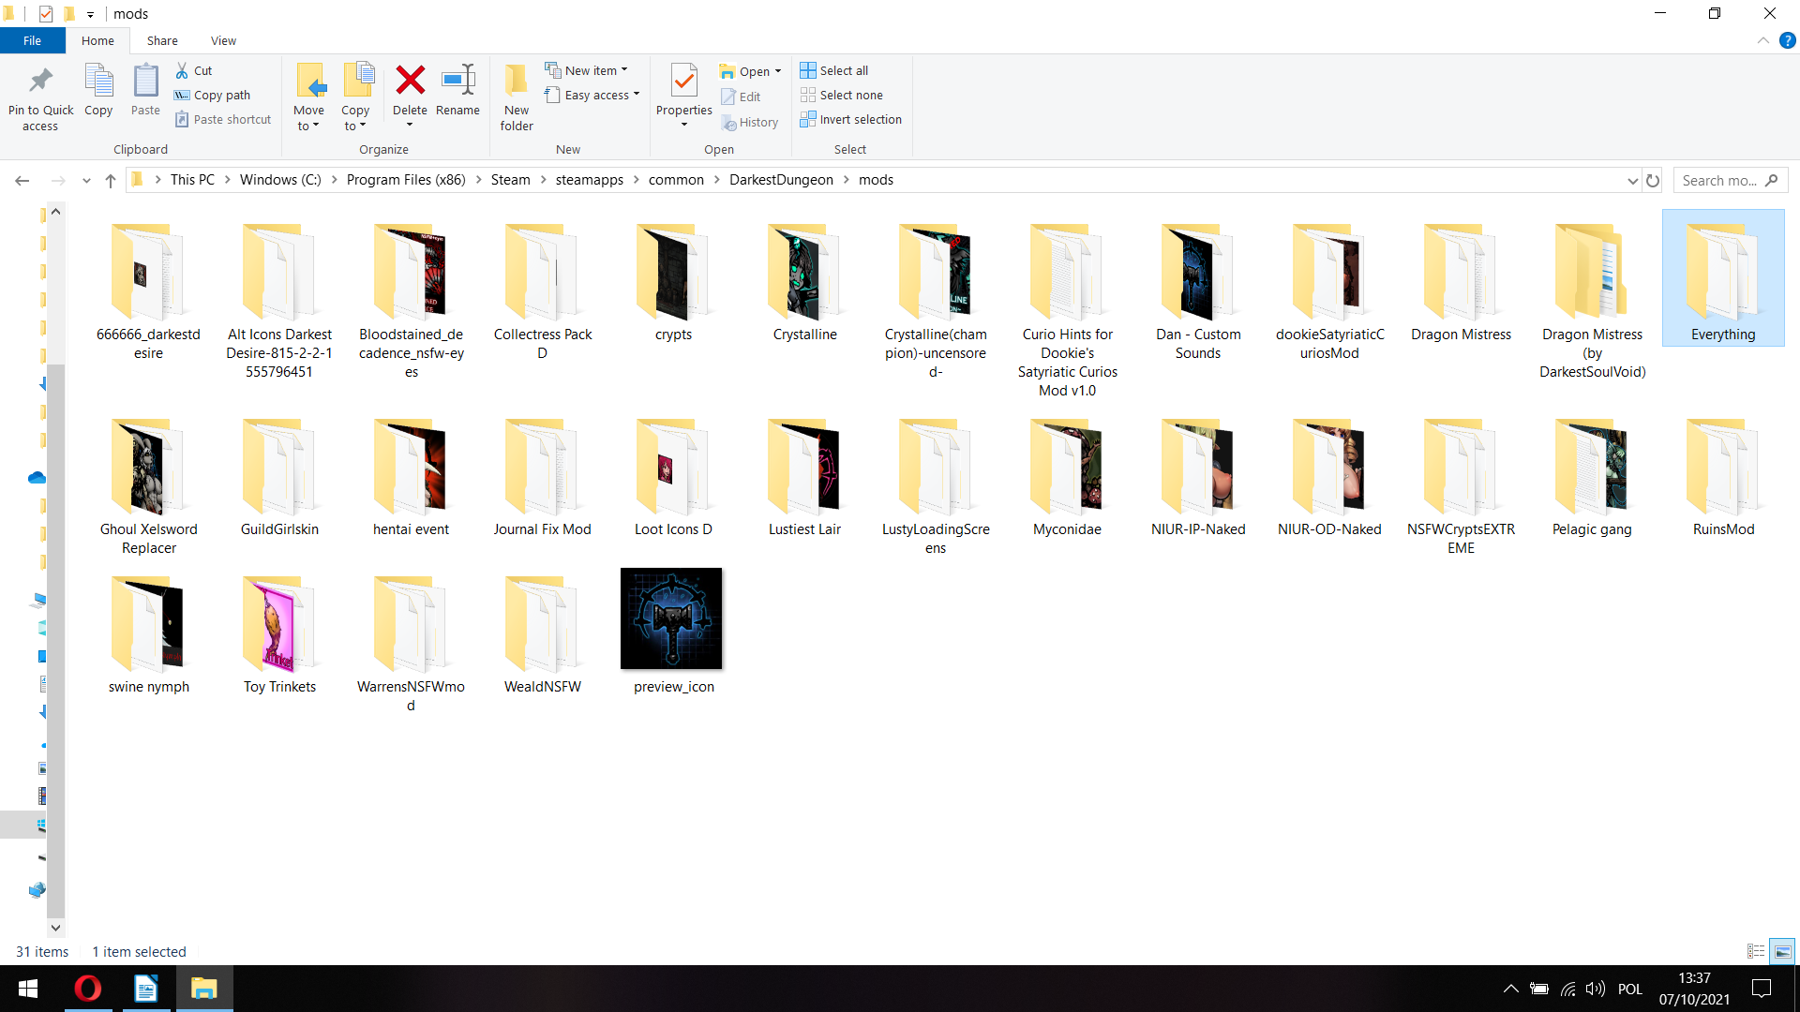Click navigation pane scrollbar down arrow

(x=55, y=928)
